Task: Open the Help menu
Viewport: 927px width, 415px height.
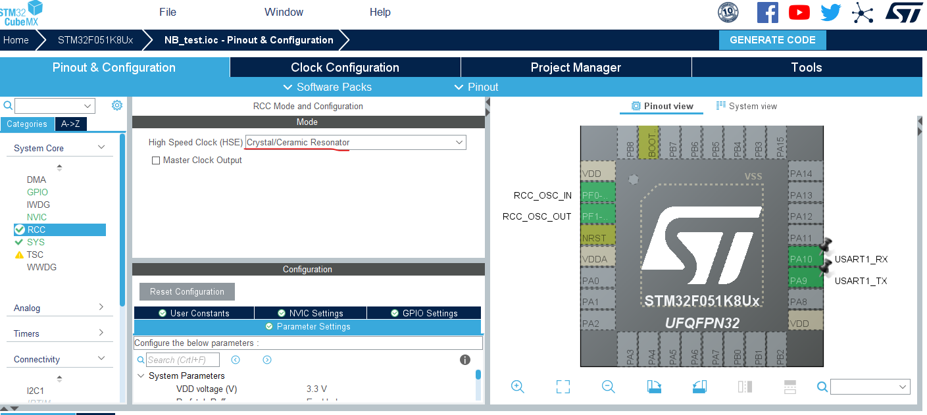Action: pos(380,12)
